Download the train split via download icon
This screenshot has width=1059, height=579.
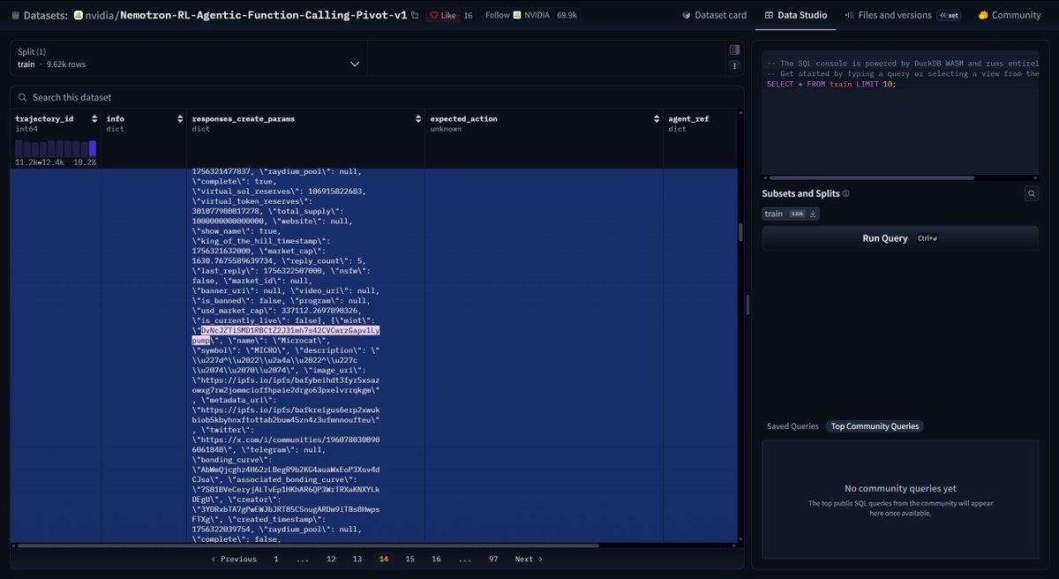pos(813,214)
